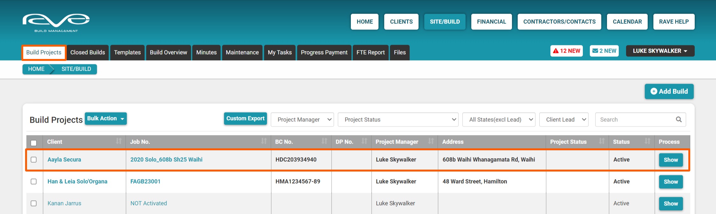Tick the checkbox for Kanan Jarrus

click(x=34, y=203)
